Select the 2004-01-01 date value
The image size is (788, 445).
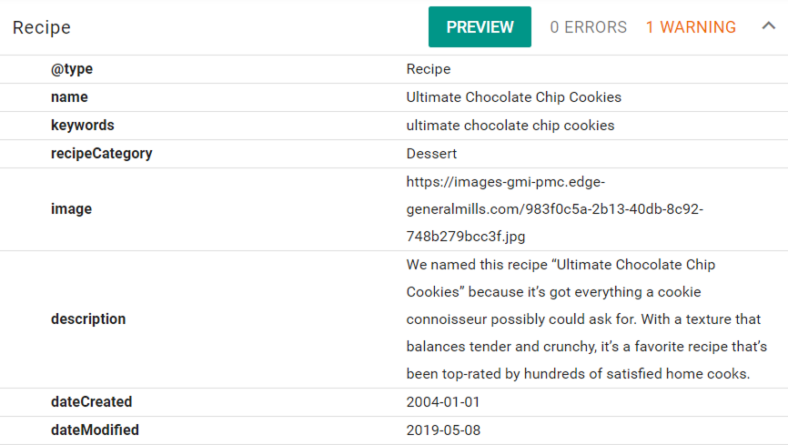443,401
